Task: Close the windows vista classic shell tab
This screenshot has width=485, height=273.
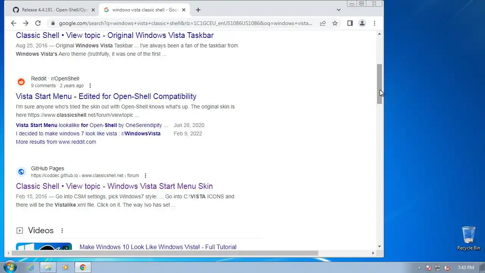Action: click(x=184, y=10)
